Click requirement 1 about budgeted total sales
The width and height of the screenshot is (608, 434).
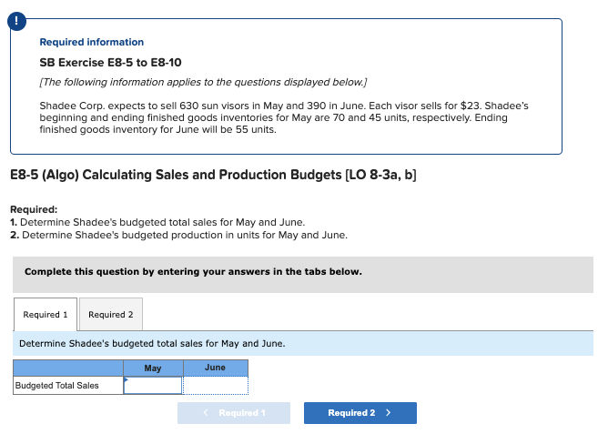pyautogui.click(x=157, y=223)
